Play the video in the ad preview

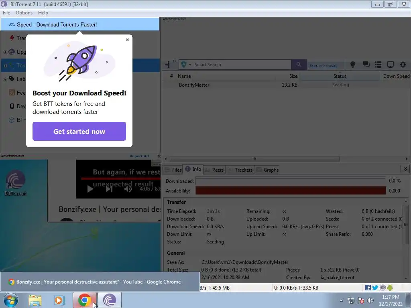pyautogui.click(x=90, y=189)
